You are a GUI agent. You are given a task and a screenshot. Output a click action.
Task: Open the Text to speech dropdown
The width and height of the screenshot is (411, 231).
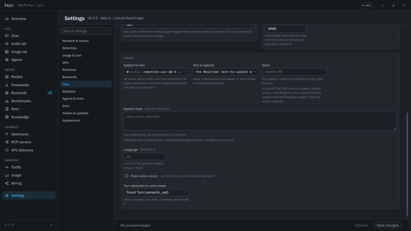coord(226,72)
